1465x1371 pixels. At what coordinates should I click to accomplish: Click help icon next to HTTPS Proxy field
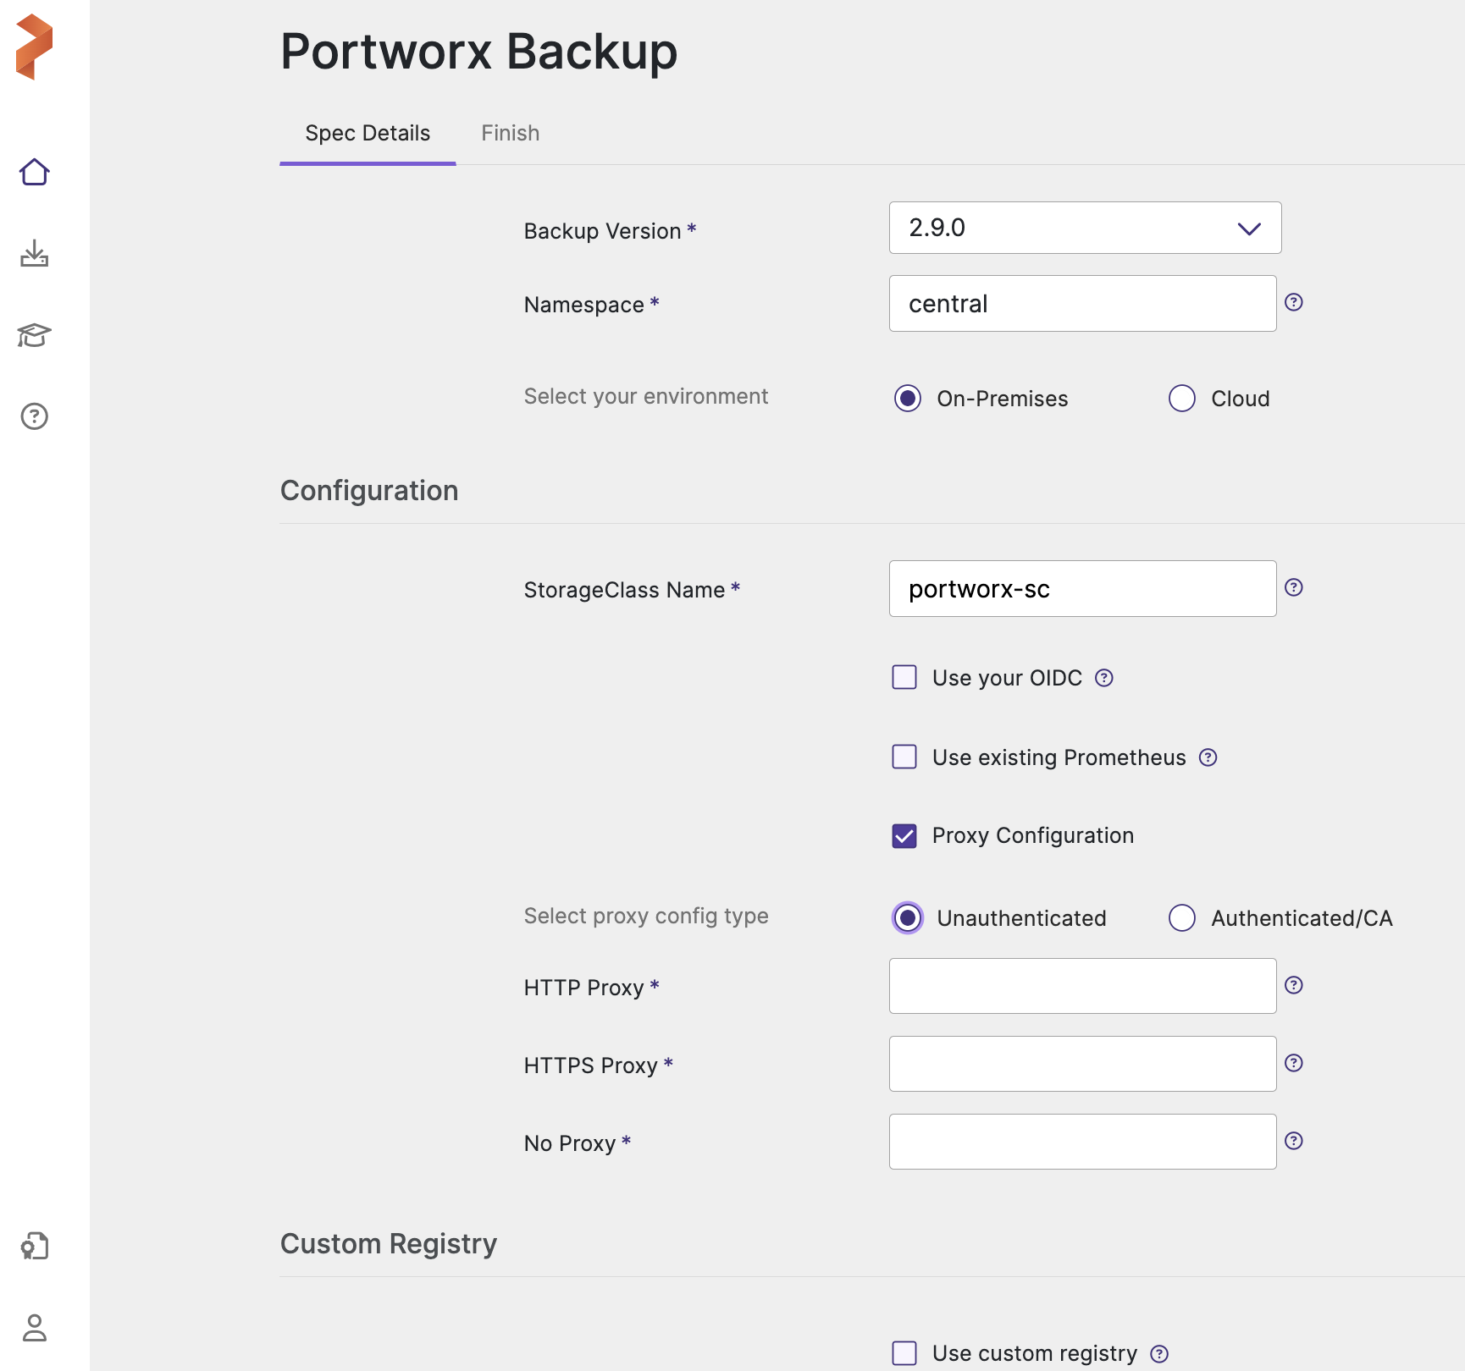[x=1293, y=1063]
